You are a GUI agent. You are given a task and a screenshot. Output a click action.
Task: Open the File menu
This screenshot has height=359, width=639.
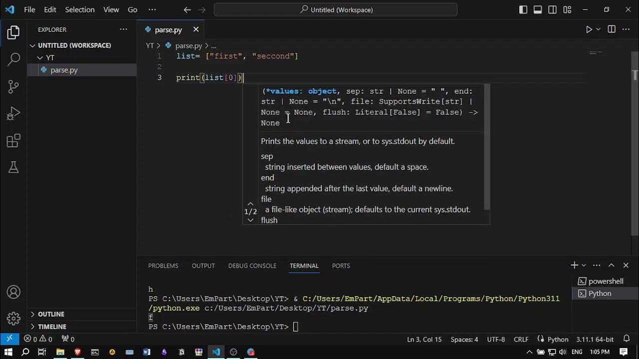(29, 9)
